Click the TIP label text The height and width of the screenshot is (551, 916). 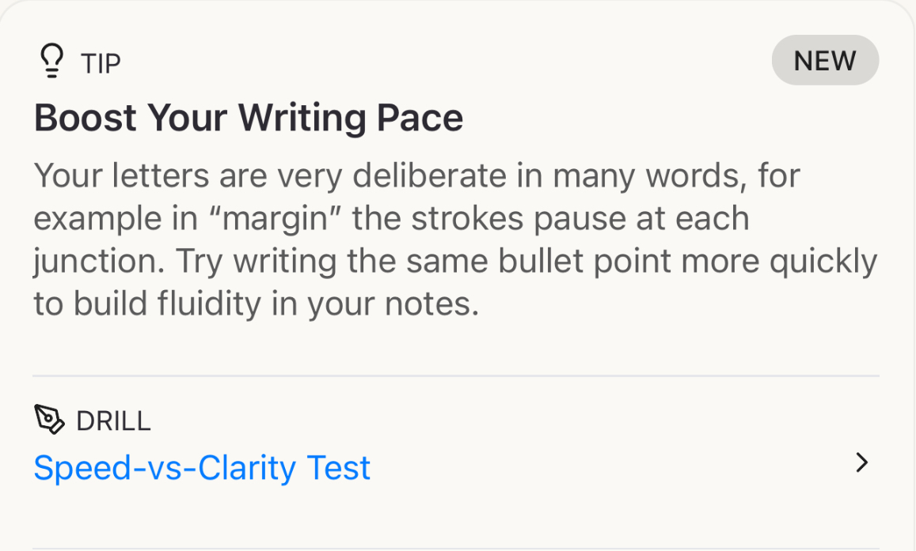click(x=101, y=63)
